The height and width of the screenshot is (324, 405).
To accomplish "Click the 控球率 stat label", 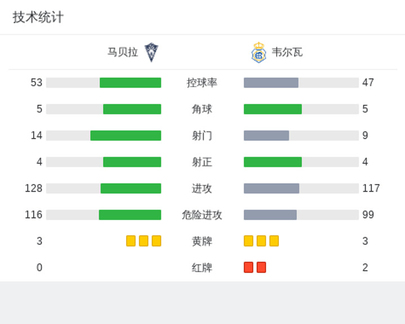I will 202,83.
